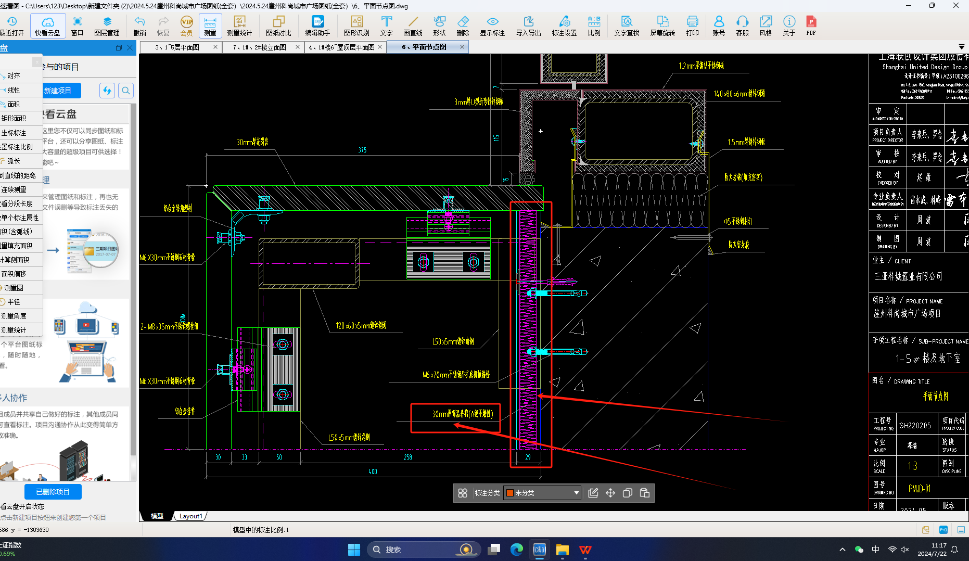Open the 账号 account icon
Screen dimensions: 969x561
[x=719, y=26]
